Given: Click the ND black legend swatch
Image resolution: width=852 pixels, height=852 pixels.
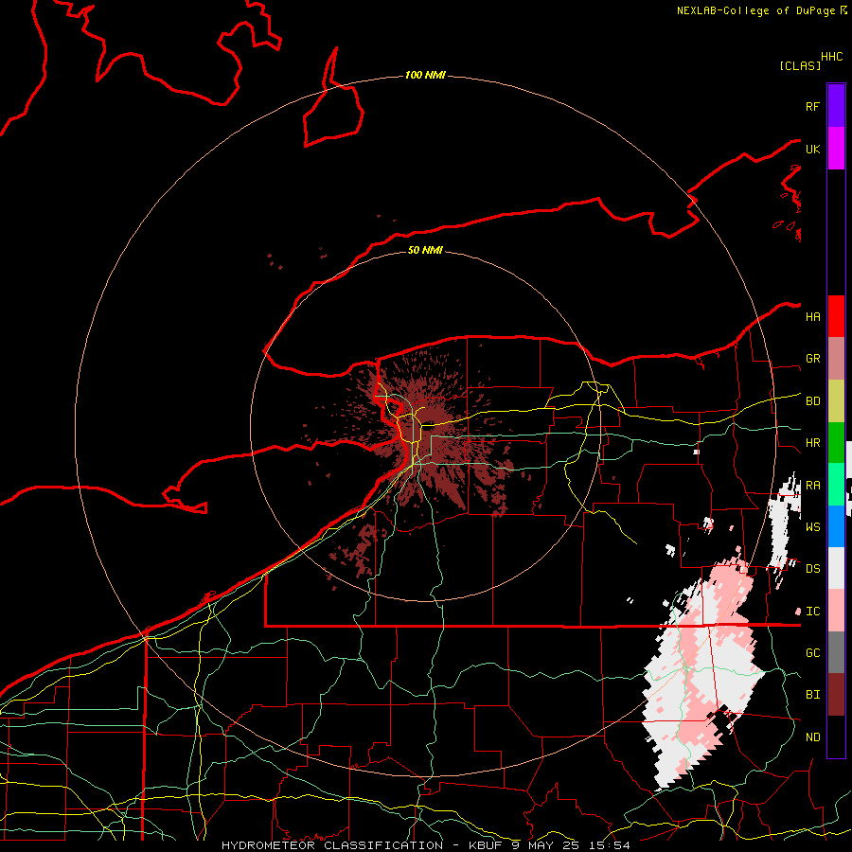Looking at the screenshot, I should [836, 737].
